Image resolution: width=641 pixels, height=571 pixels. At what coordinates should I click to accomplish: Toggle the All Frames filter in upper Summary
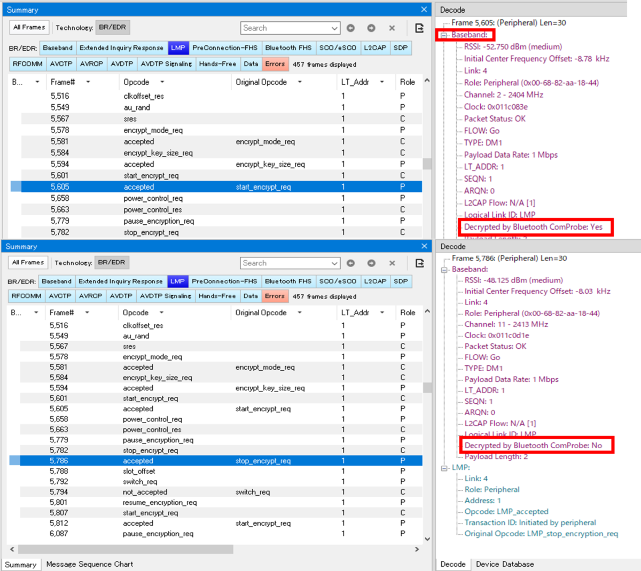[x=29, y=27]
